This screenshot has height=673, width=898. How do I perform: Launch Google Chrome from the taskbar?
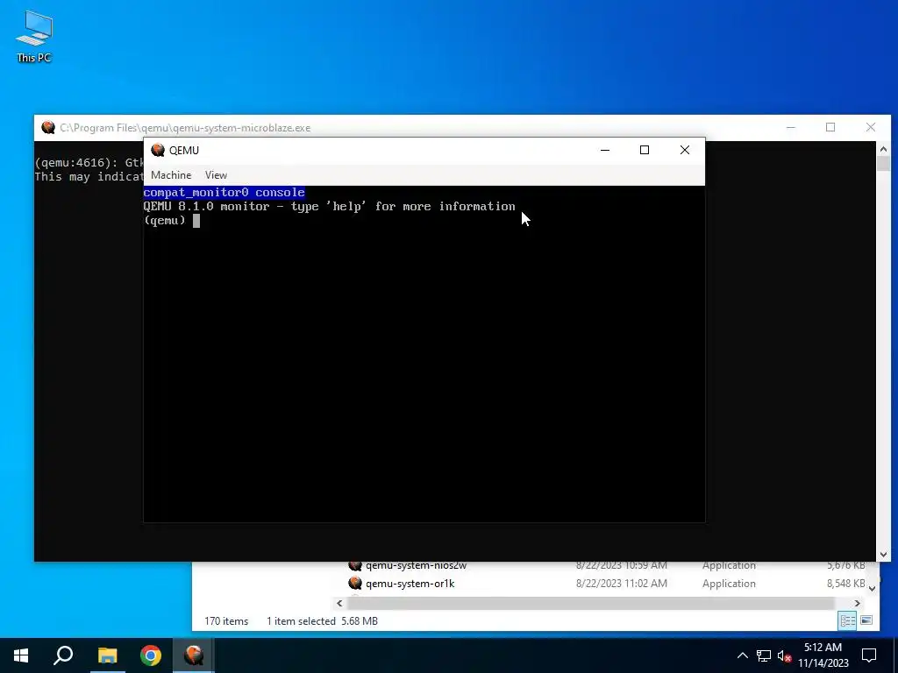(x=151, y=655)
